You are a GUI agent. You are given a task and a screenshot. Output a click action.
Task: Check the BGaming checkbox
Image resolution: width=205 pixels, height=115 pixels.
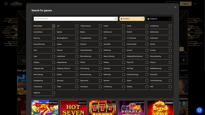[x=53, y=38]
